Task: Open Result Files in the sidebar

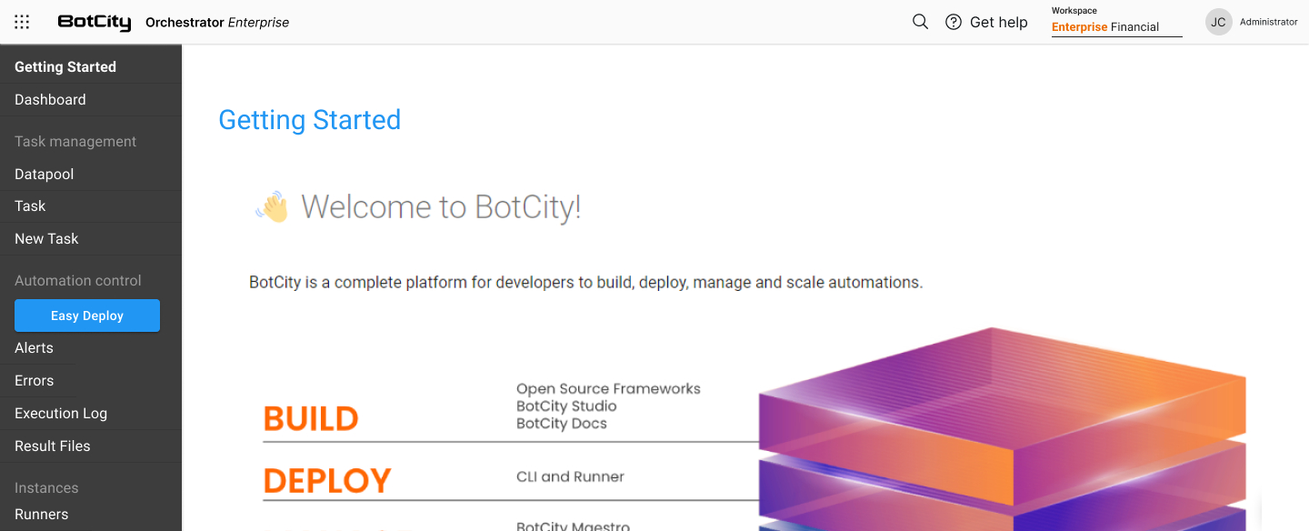Action: (x=52, y=446)
